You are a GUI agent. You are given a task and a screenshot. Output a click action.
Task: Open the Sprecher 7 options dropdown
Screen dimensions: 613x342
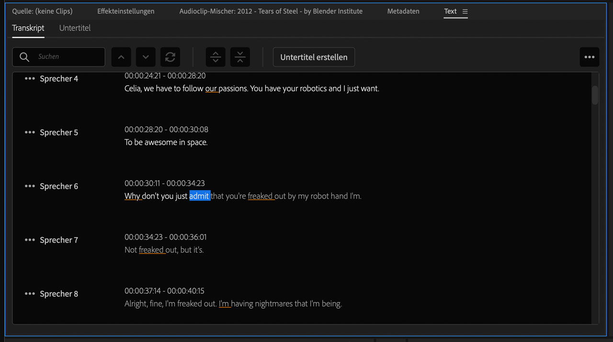point(30,240)
